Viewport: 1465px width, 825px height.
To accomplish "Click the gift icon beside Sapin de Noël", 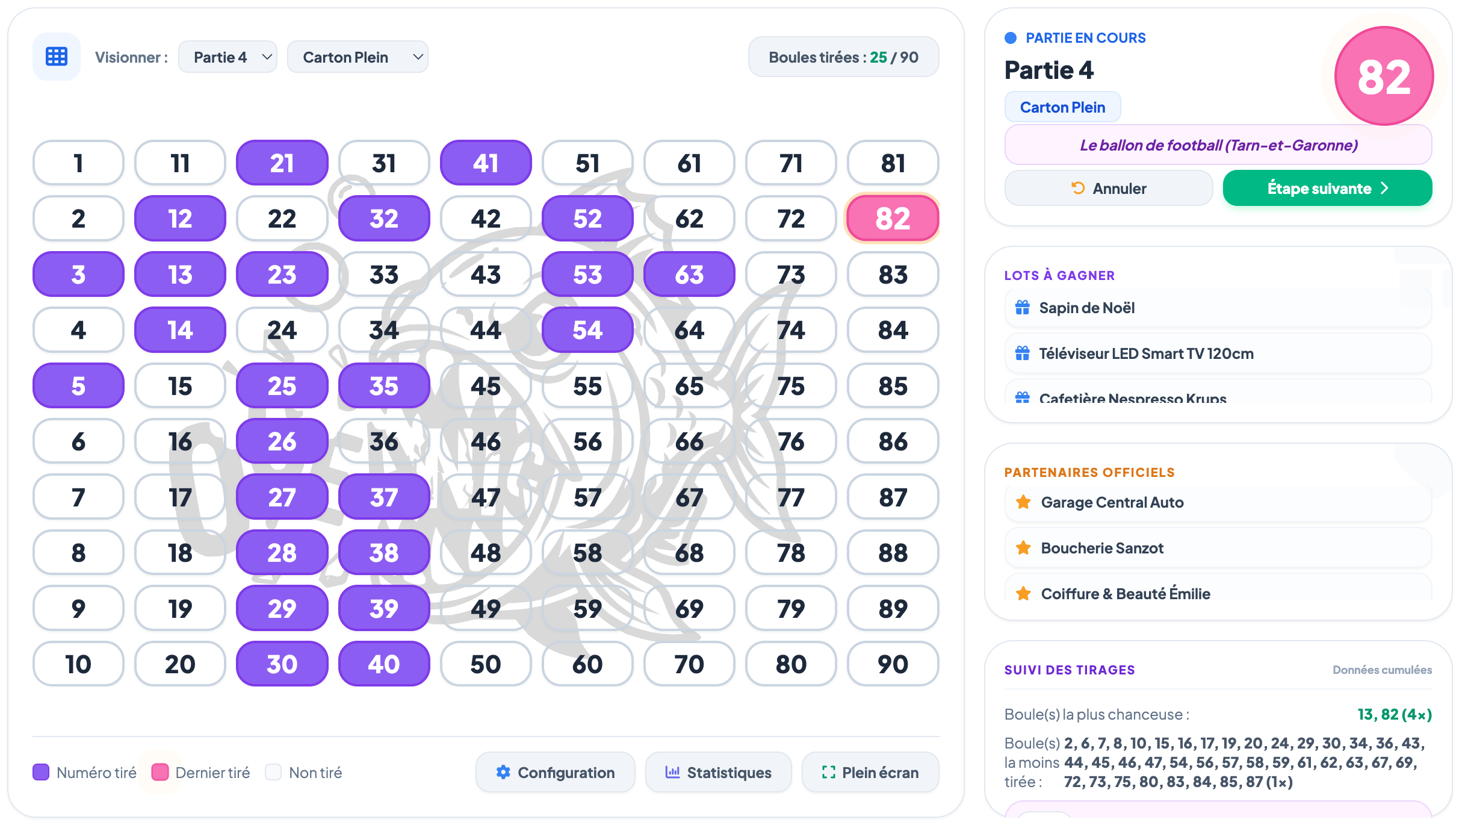I will click(1022, 308).
